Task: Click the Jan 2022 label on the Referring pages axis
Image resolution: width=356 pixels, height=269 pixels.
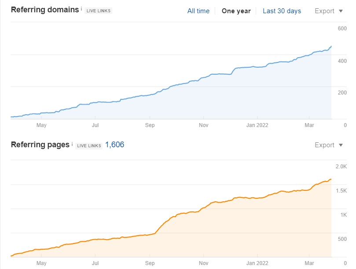Action: click(257, 263)
